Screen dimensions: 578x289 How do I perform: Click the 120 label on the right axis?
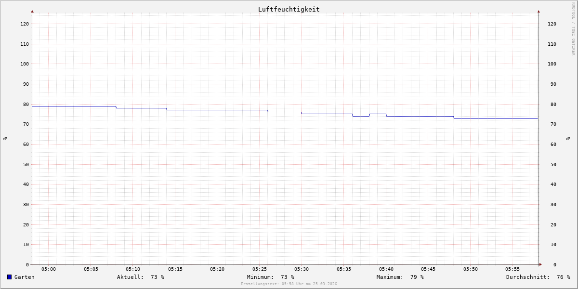tap(552, 24)
